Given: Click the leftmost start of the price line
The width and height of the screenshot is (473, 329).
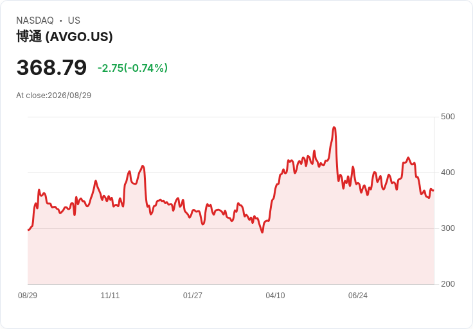Looking at the screenshot, I should pyautogui.click(x=28, y=230).
